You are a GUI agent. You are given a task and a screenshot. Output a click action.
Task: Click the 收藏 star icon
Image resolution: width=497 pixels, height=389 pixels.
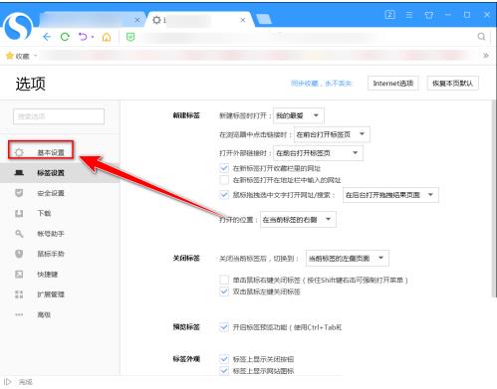pos(10,56)
